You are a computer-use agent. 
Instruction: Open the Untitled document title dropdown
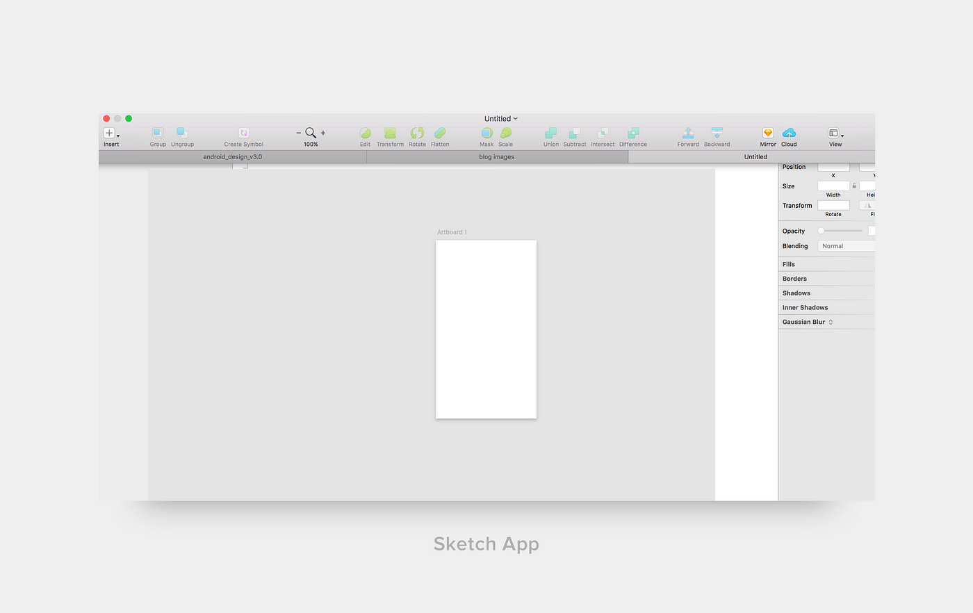[501, 119]
